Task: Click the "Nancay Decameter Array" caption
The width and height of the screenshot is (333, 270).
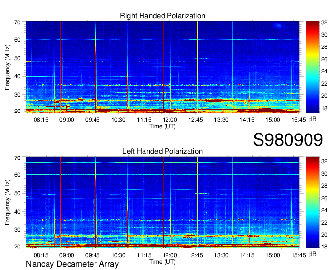Action: tap(72, 264)
